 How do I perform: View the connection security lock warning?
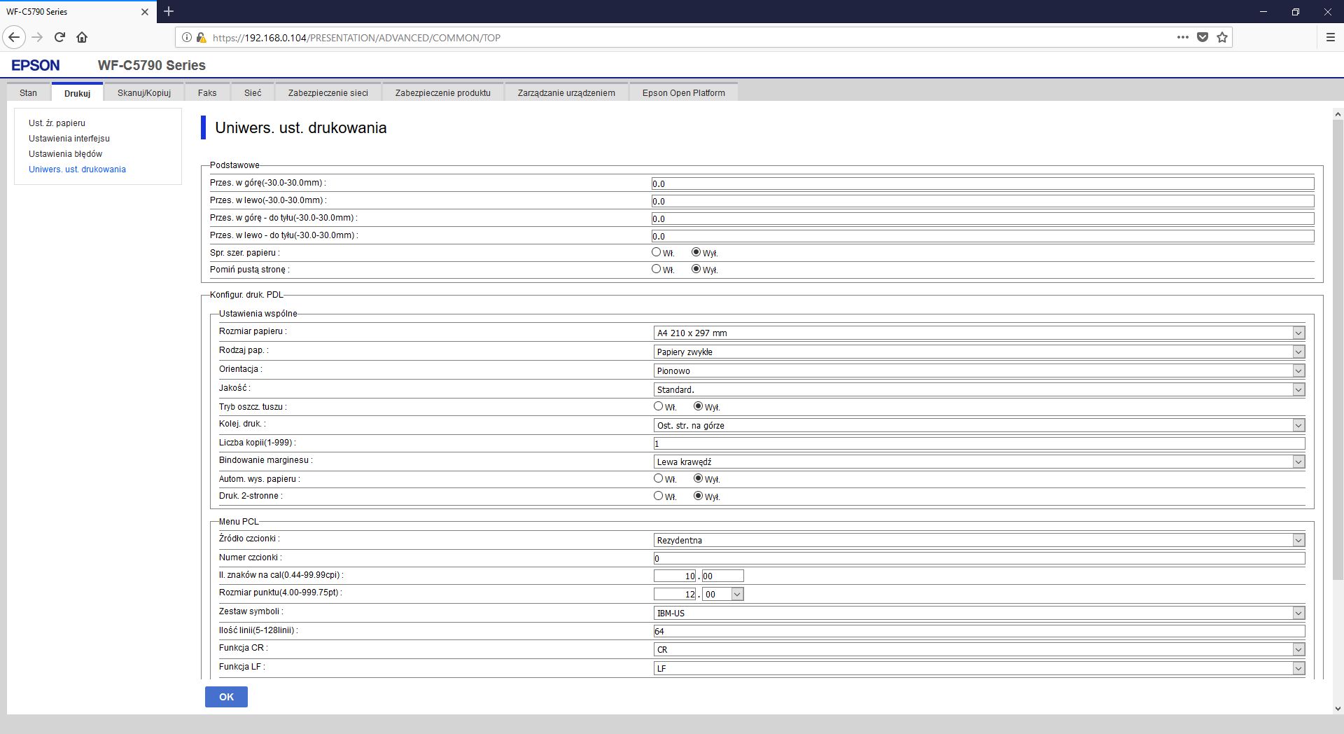(x=201, y=38)
